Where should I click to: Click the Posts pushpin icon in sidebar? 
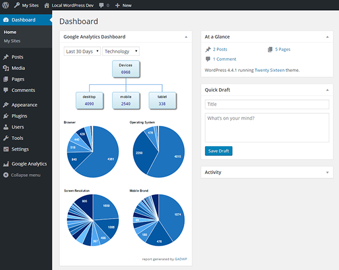point(6,57)
